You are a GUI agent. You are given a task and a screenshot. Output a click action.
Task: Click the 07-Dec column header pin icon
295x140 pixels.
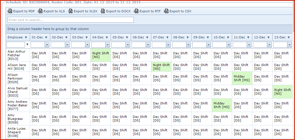pyautogui.click(x=168, y=38)
